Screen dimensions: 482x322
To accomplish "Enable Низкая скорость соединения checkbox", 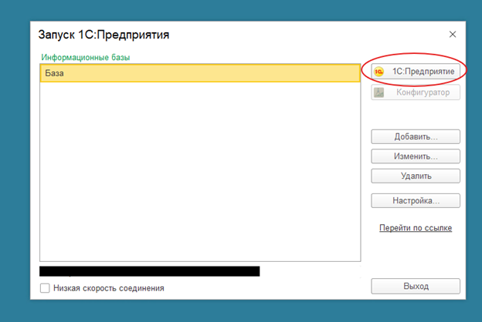I will (x=45, y=288).
